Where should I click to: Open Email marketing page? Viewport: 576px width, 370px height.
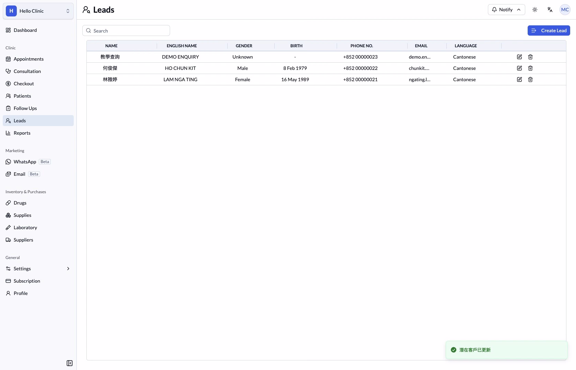[38, 174]
